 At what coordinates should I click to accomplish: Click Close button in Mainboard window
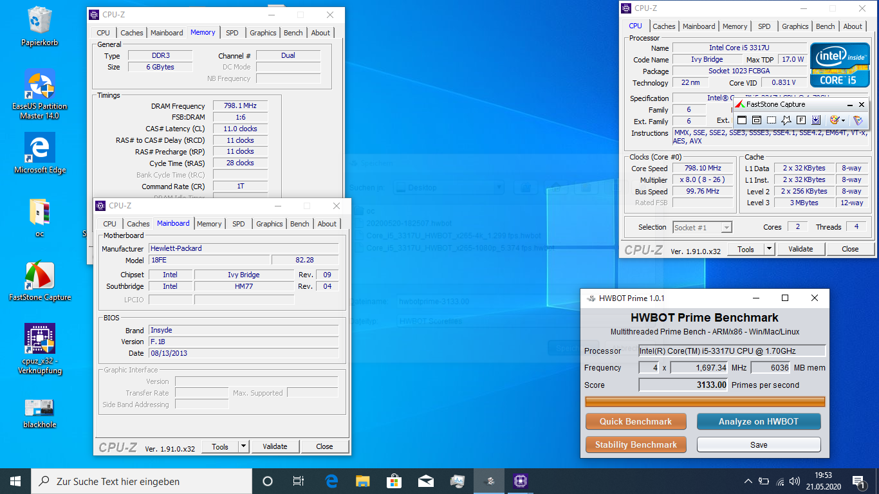tap(324, 446)
